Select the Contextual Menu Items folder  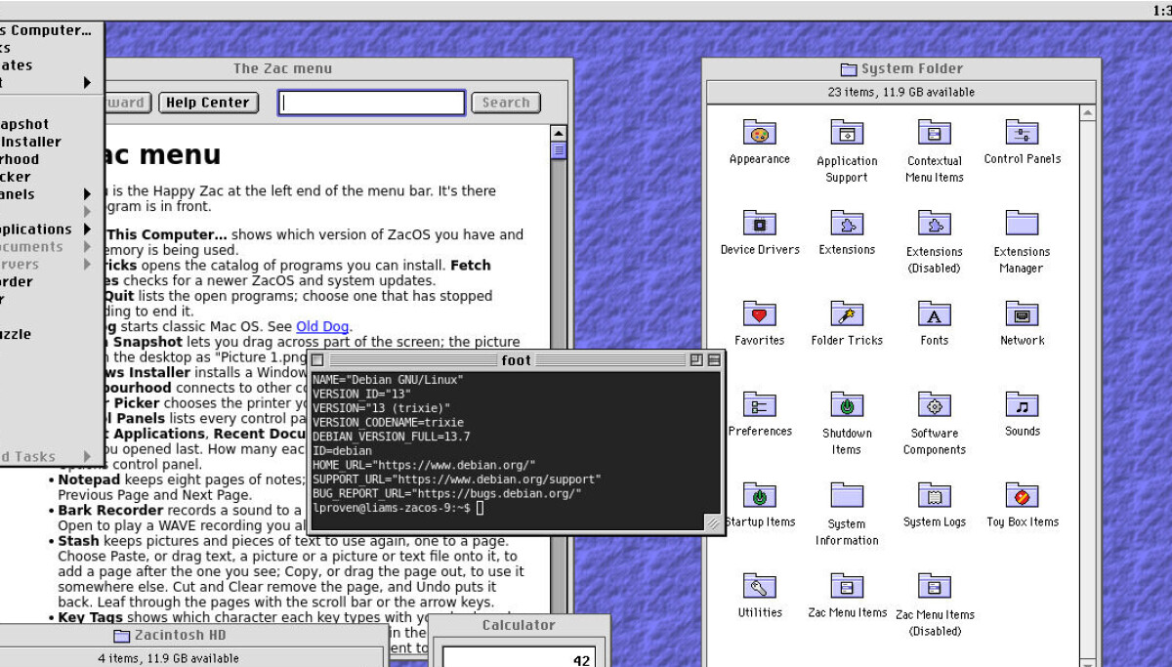(935, 132)
